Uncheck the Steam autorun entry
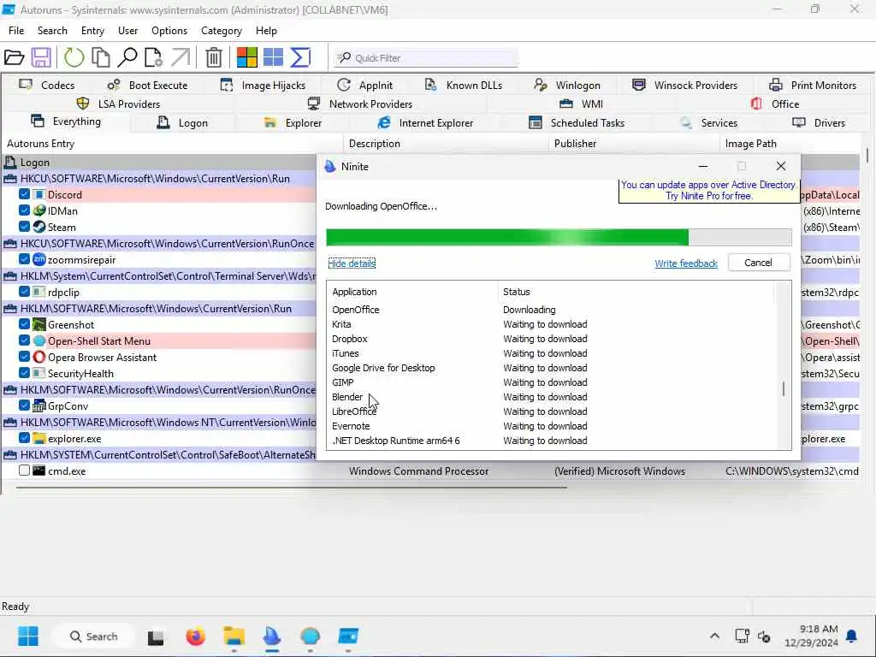Screen dimensions: 876x657 coord(24,227)
